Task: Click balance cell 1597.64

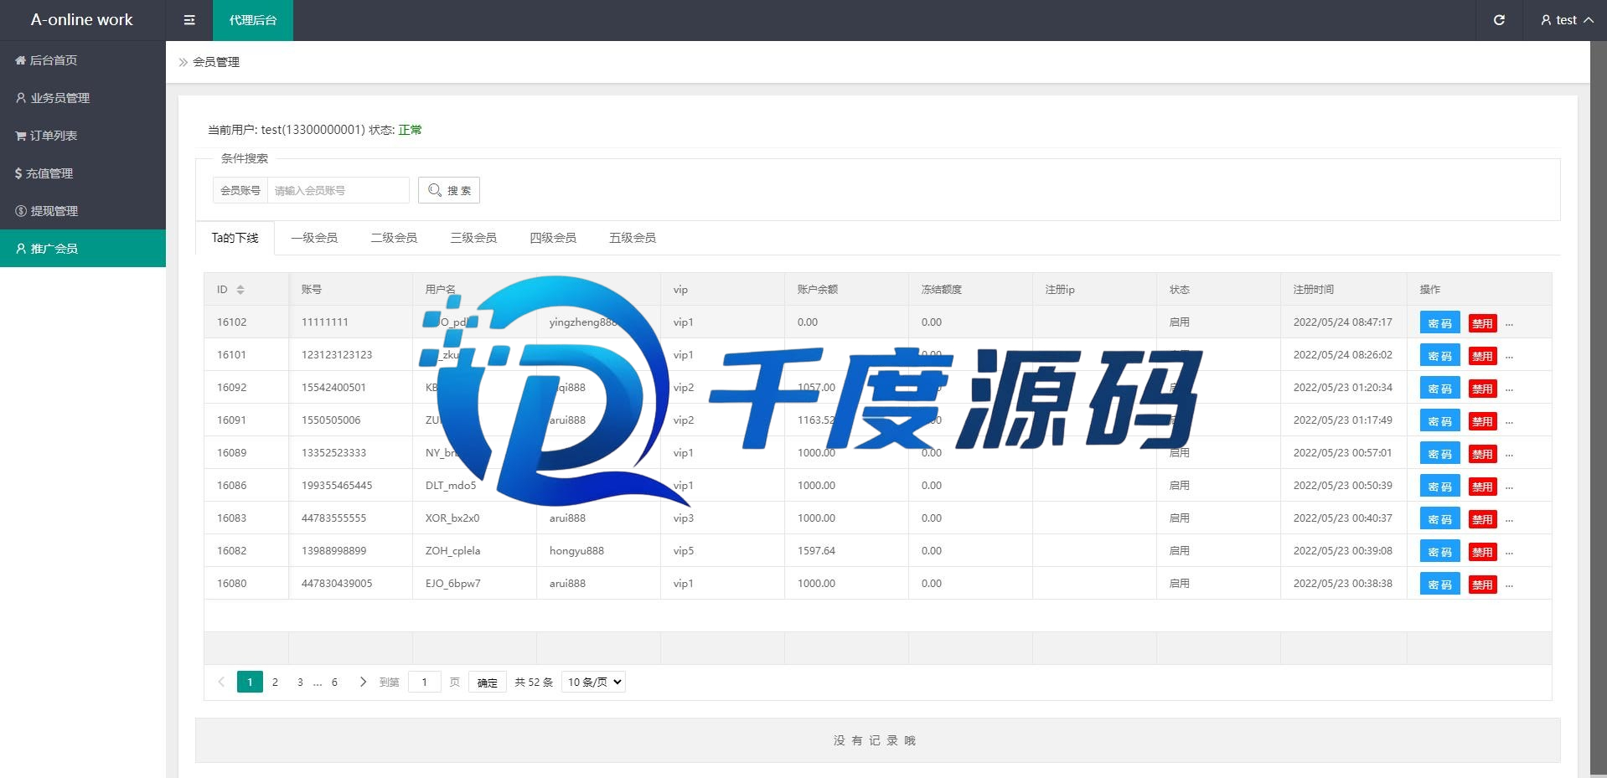Action: [846, 550]
